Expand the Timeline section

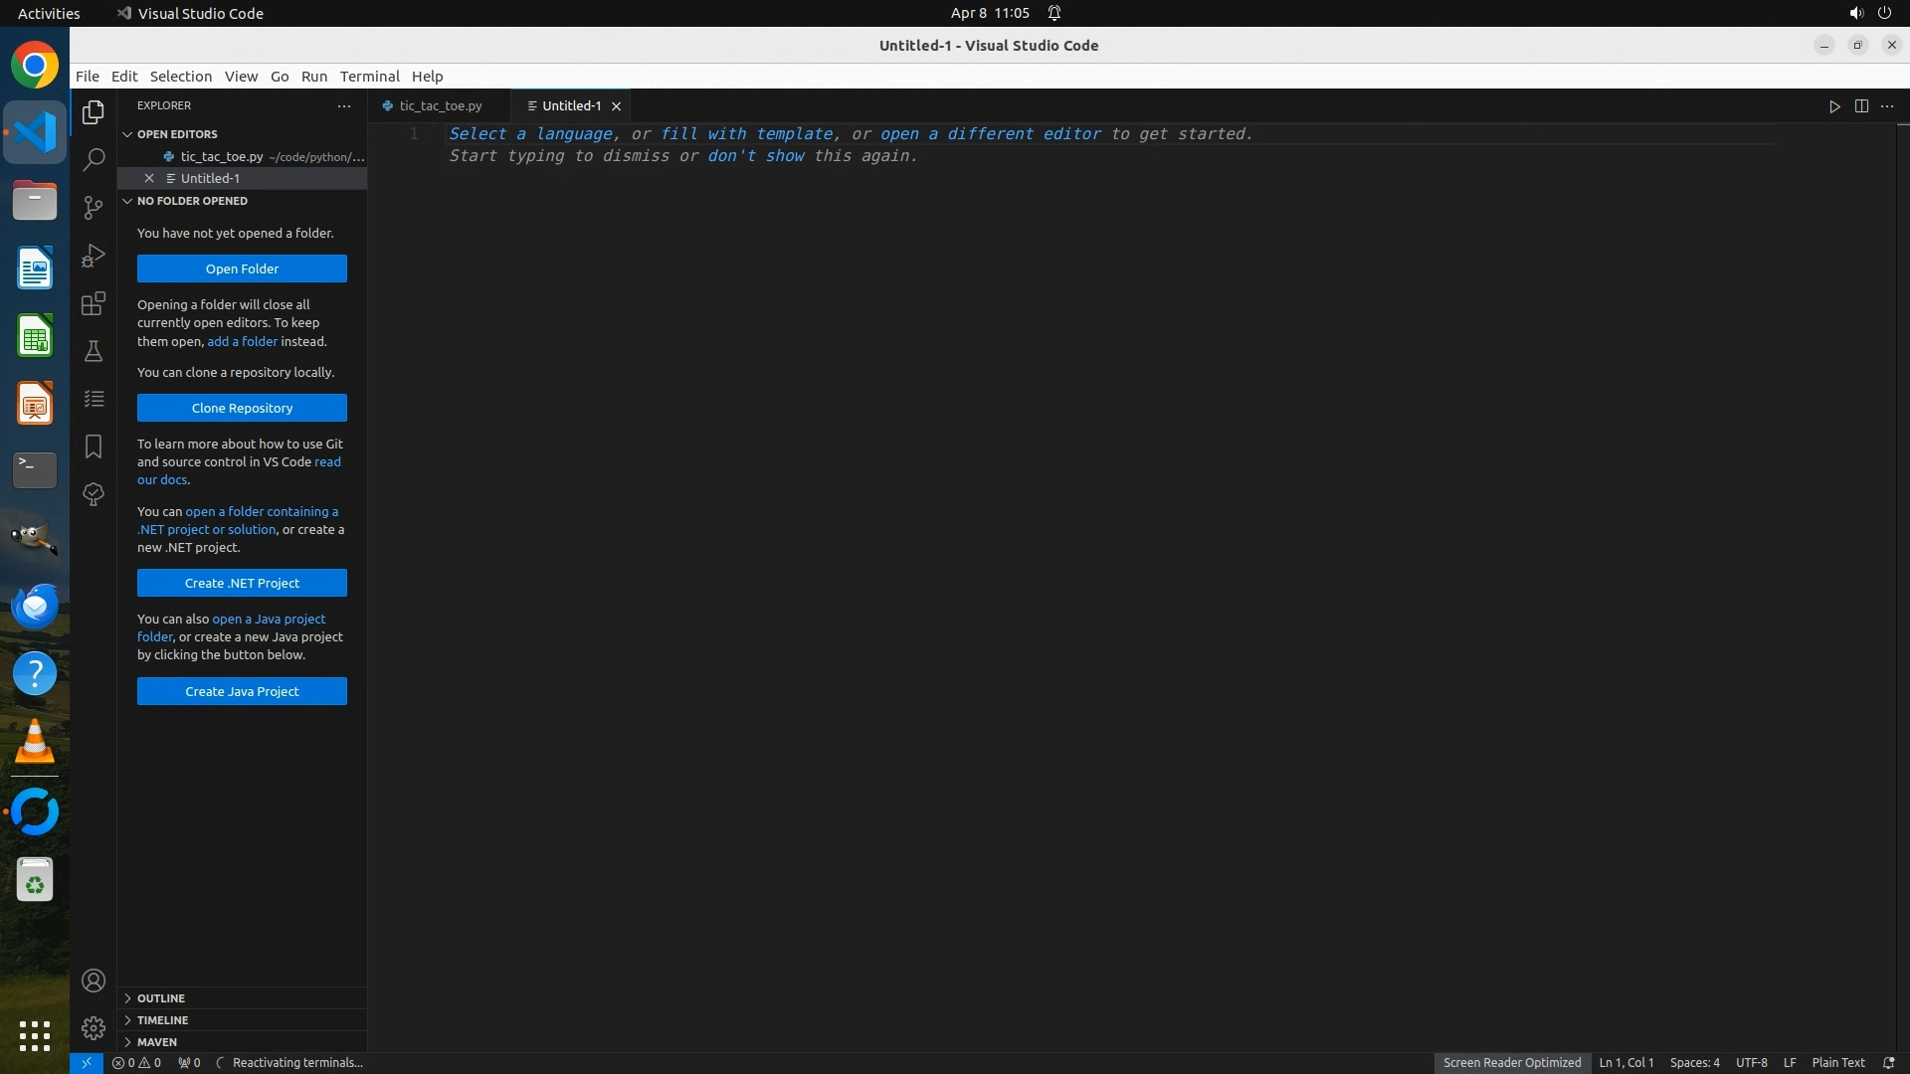tap(162, 1020)
